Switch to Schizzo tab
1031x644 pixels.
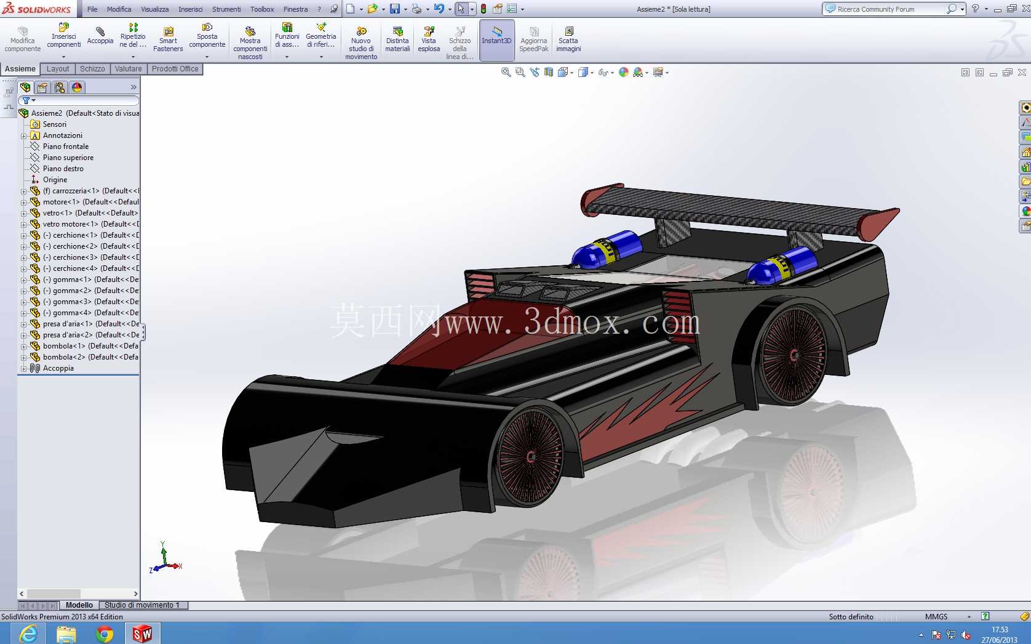click(x=92, y=69)
